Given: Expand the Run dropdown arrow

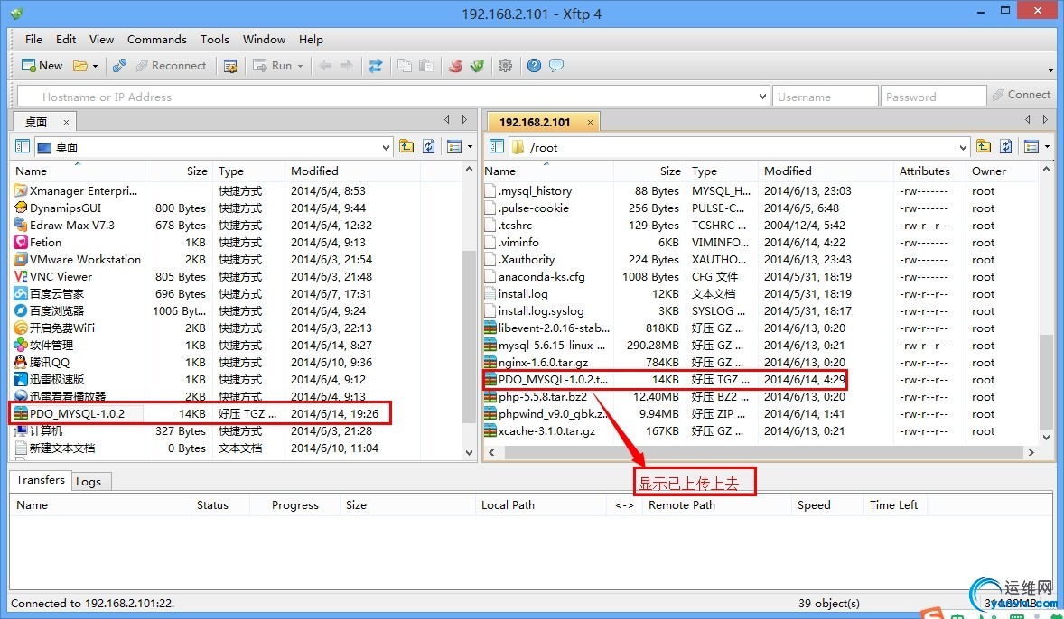Looking at the screenshot, I should click(x=300, y=66).
